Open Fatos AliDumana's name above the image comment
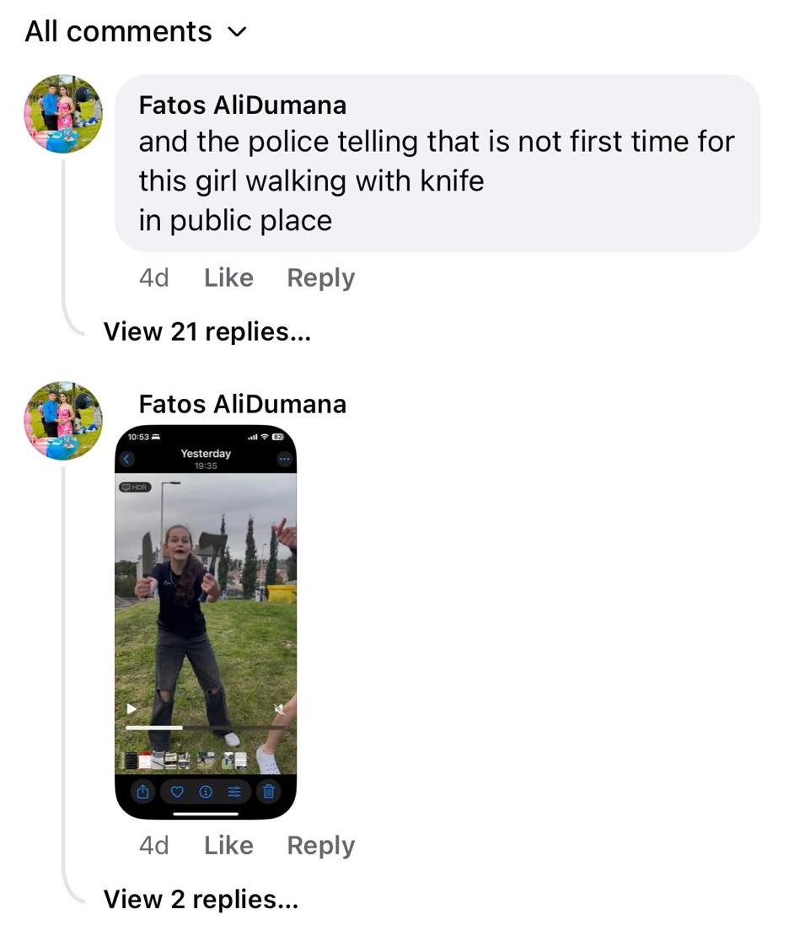 click(242, 404)
